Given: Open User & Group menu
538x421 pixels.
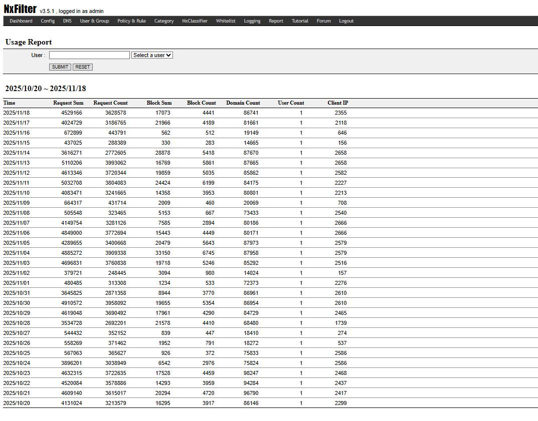Looking at the screenshot, I should (94, 21).
